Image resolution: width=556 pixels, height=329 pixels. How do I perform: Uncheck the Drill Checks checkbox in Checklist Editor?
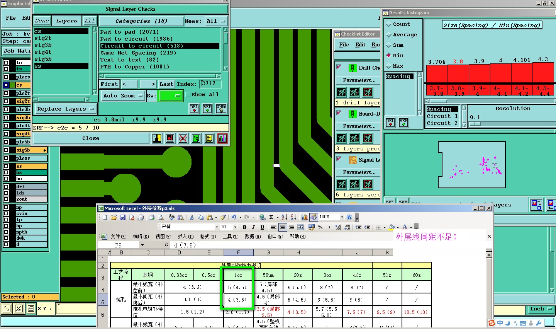pyautogui.click(x=339, y=67)
